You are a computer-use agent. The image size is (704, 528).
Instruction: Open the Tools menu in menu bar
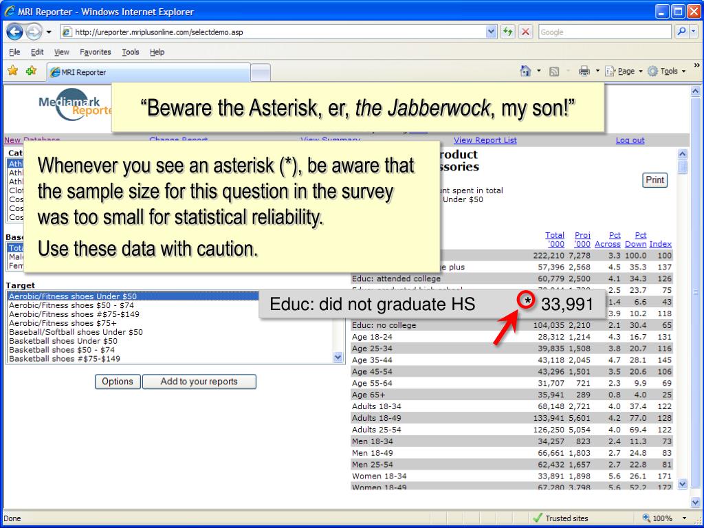pos(130,52)
